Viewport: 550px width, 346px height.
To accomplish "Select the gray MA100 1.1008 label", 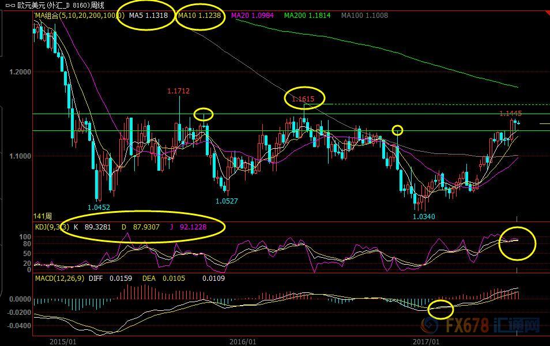I will 364,16.
